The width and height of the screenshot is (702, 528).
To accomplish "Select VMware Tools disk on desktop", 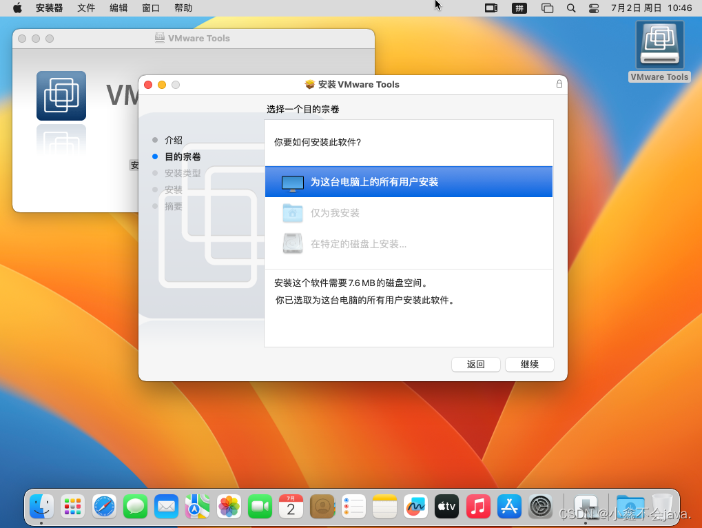I will pos(659,51).
